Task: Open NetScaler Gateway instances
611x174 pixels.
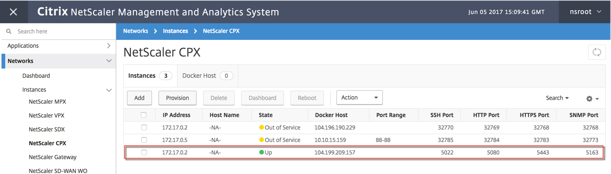Action: [x=53, y=157]
